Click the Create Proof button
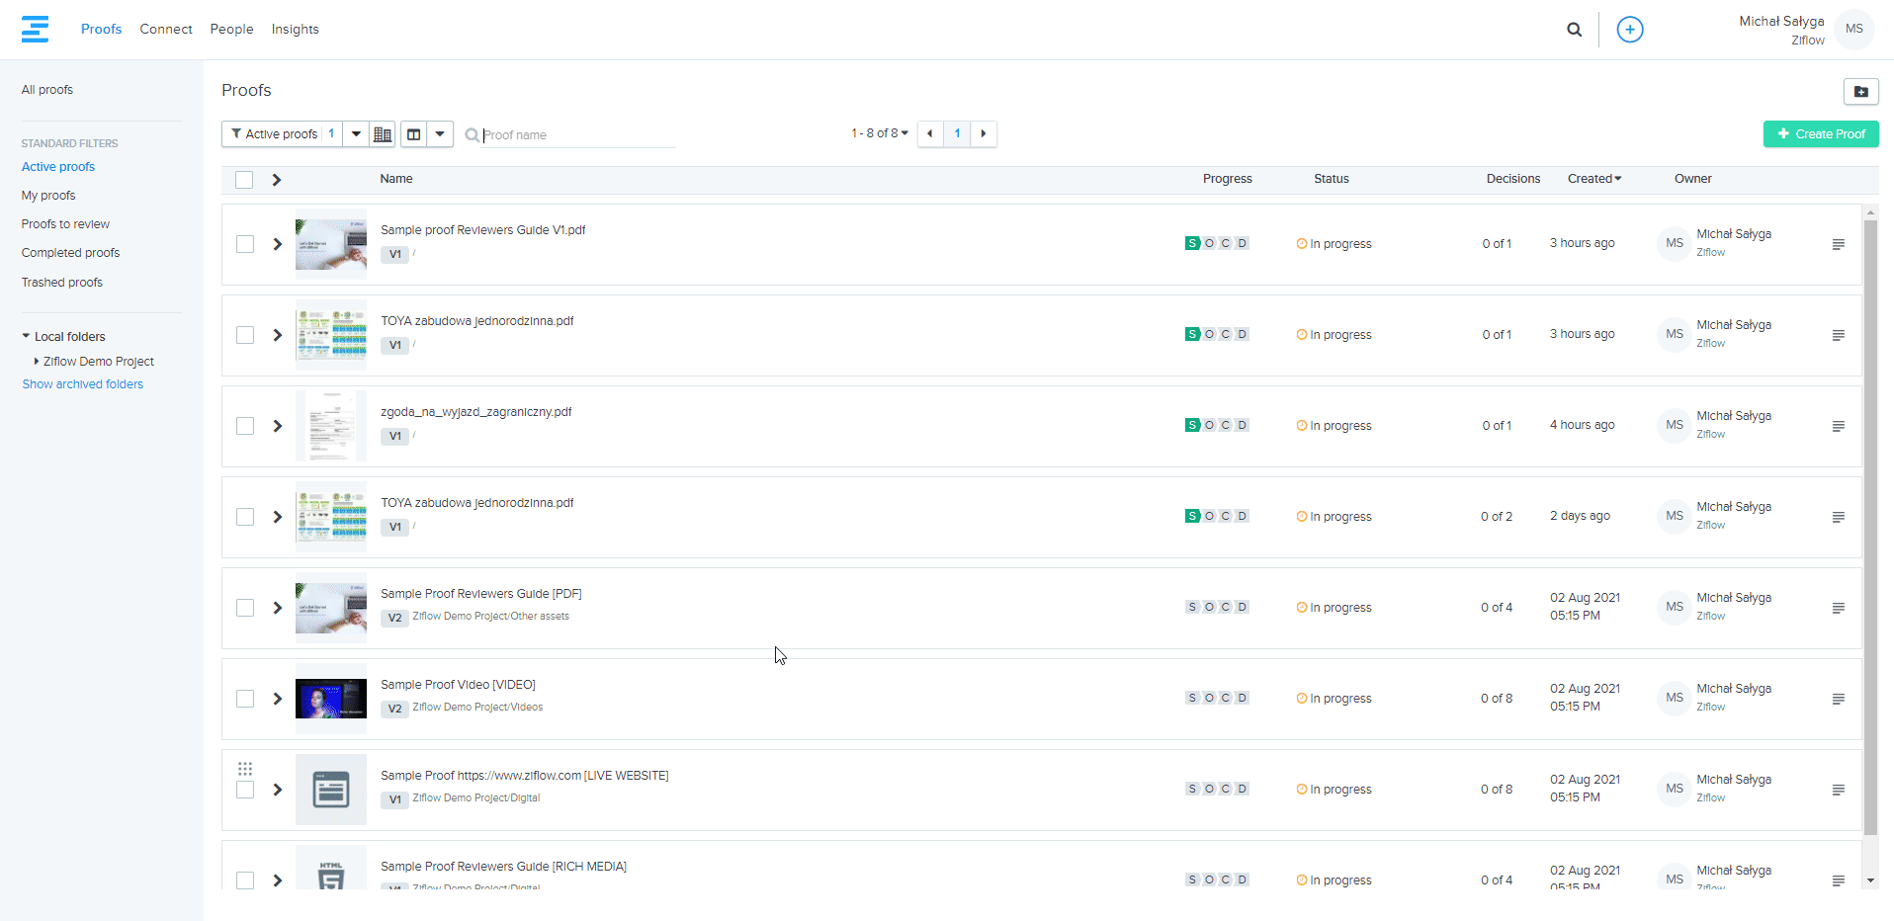1894x921 pixels. (1820, 134)
